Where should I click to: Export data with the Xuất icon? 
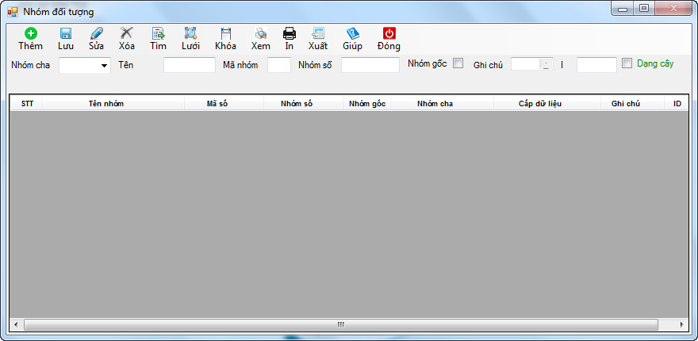point(318,33)
